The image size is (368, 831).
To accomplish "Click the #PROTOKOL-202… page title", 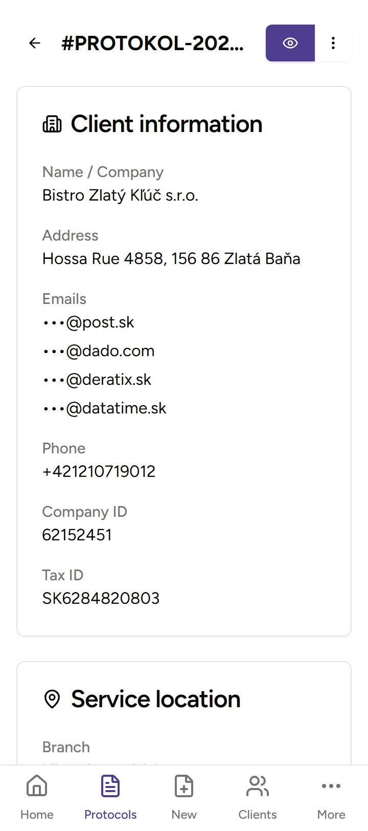I will 152,43.
